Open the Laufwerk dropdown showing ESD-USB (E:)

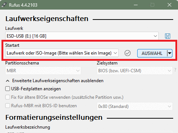coord(82,36)
